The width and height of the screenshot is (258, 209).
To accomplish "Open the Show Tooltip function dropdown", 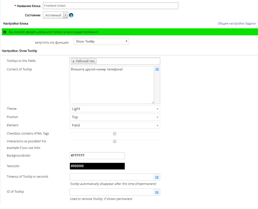I will [101, 42].
